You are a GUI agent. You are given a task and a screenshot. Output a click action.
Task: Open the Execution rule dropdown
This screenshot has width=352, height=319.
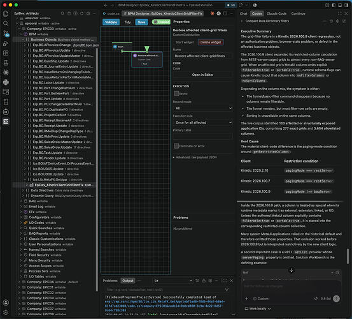202,122
